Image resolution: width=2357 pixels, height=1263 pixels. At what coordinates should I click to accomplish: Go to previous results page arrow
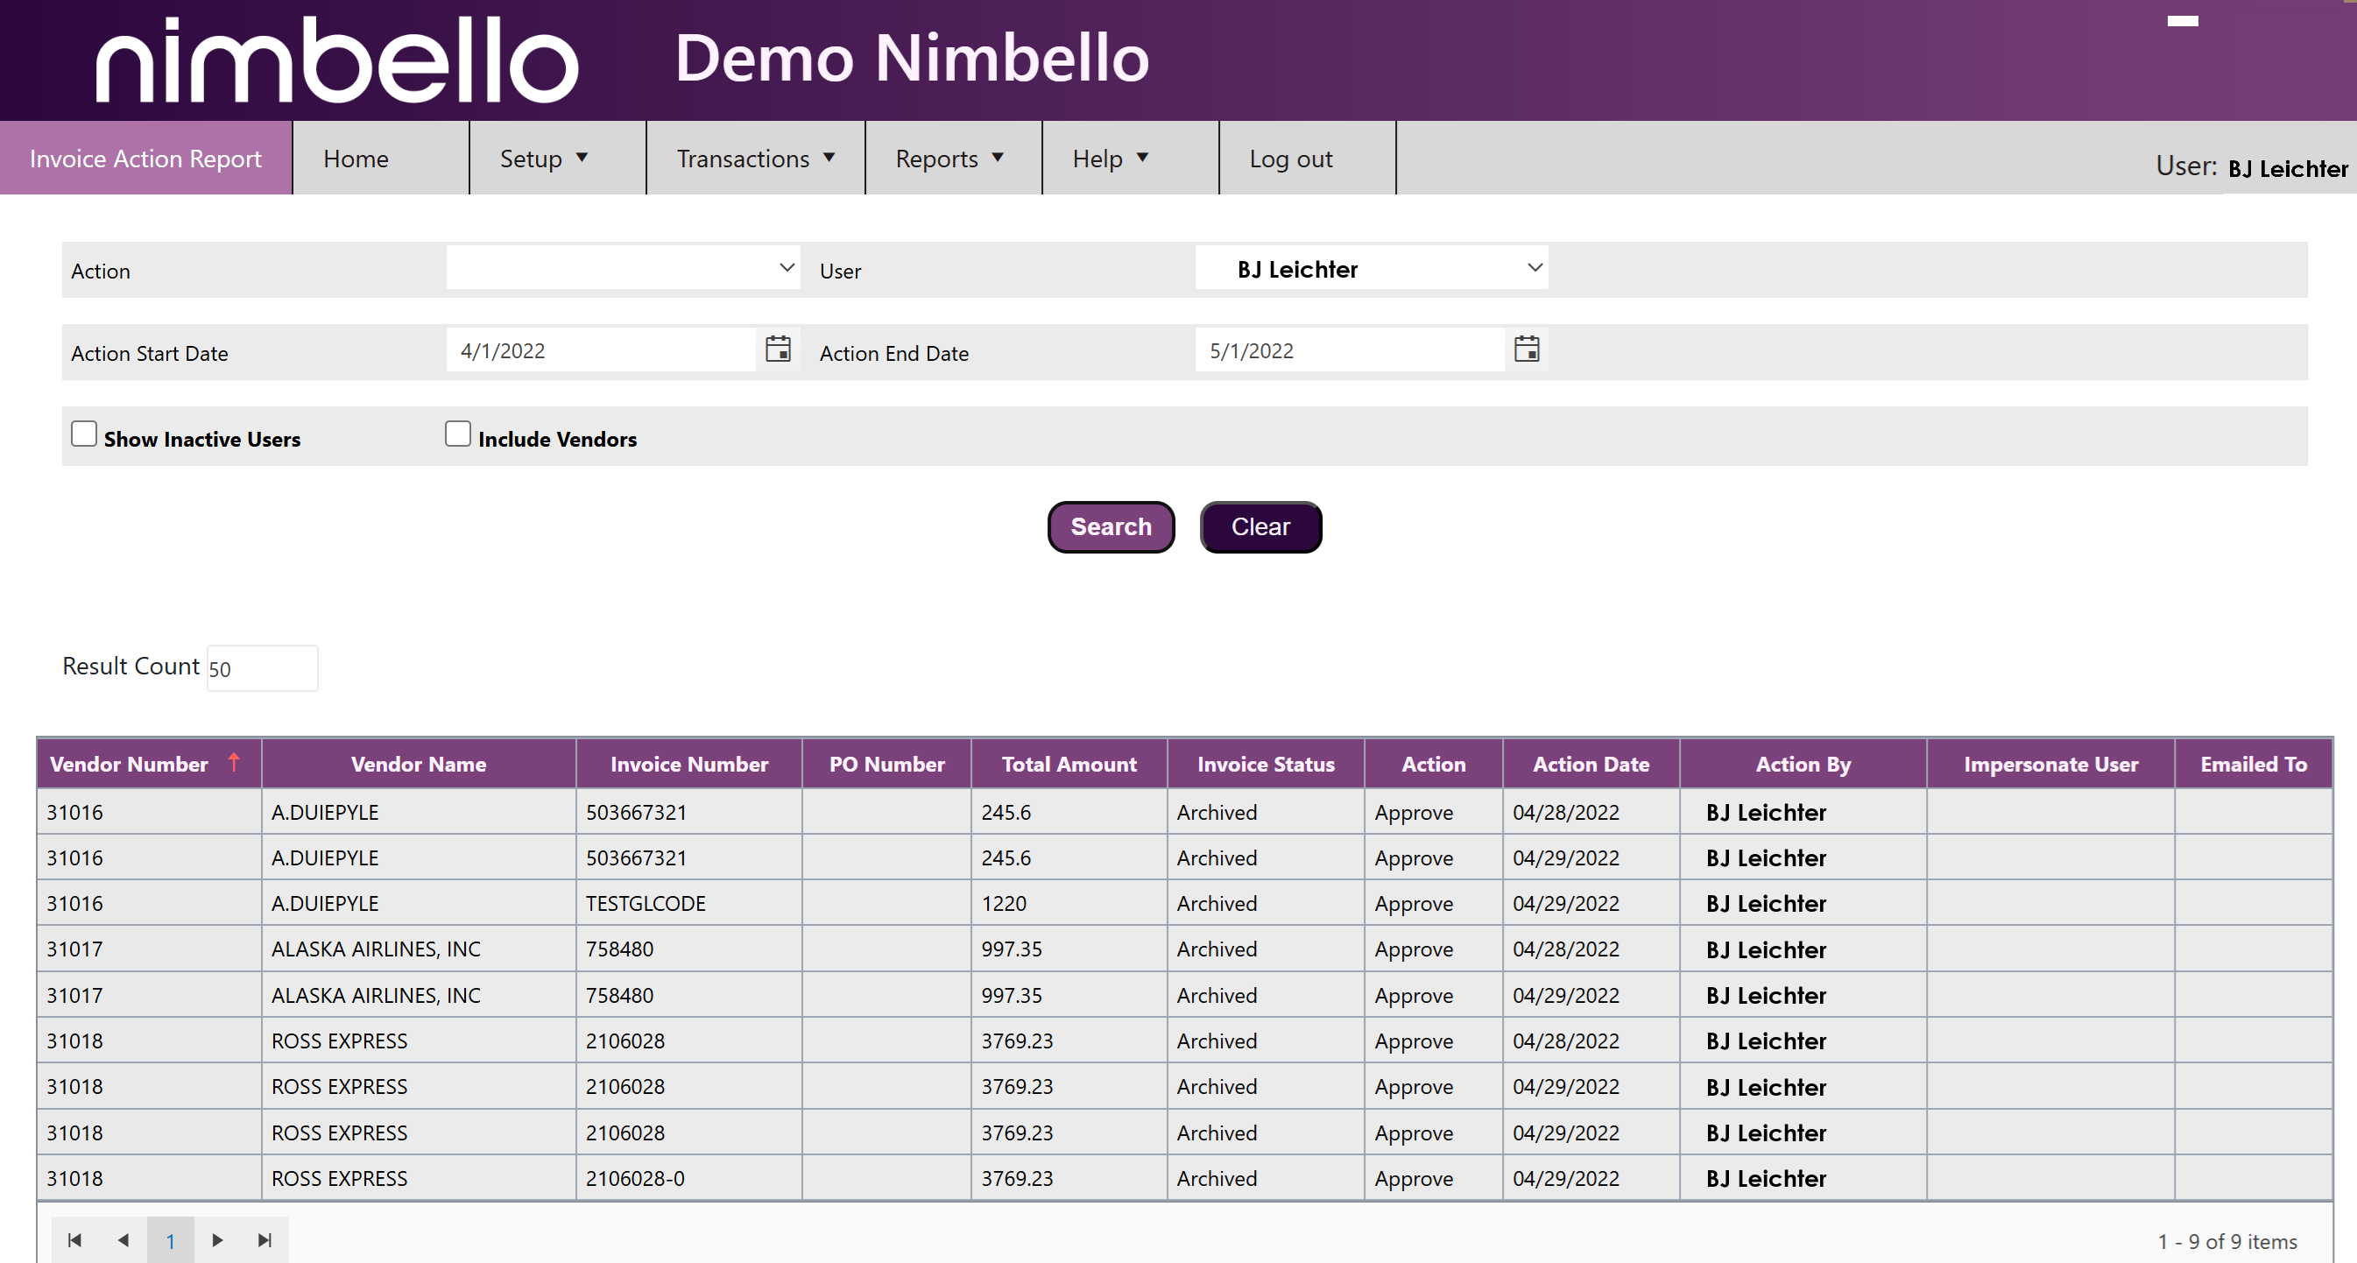tap(123, 1240)
